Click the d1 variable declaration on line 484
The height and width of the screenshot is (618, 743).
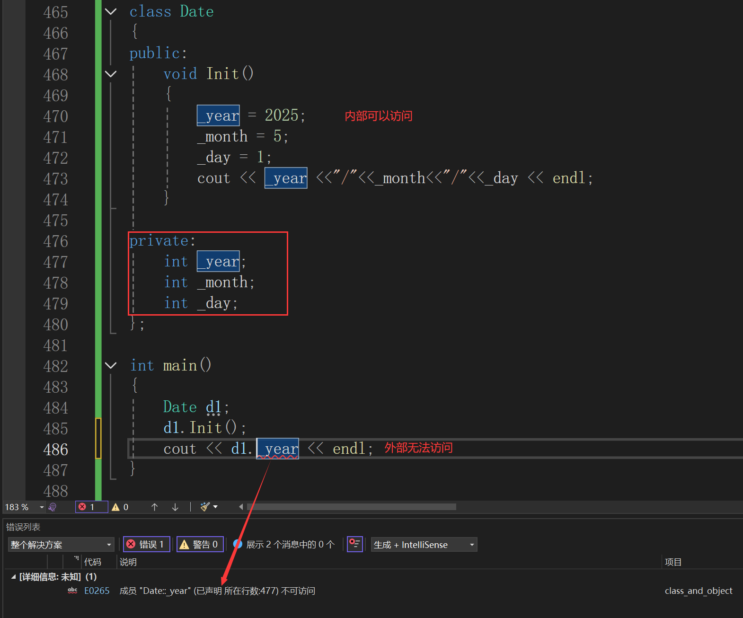coord(214,407)
